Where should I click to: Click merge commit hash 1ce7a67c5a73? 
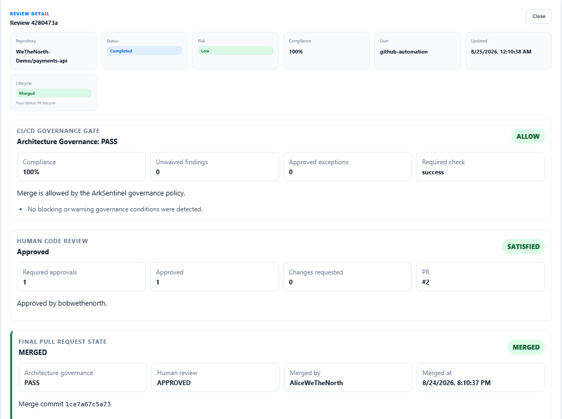click(x=88, y=404)
